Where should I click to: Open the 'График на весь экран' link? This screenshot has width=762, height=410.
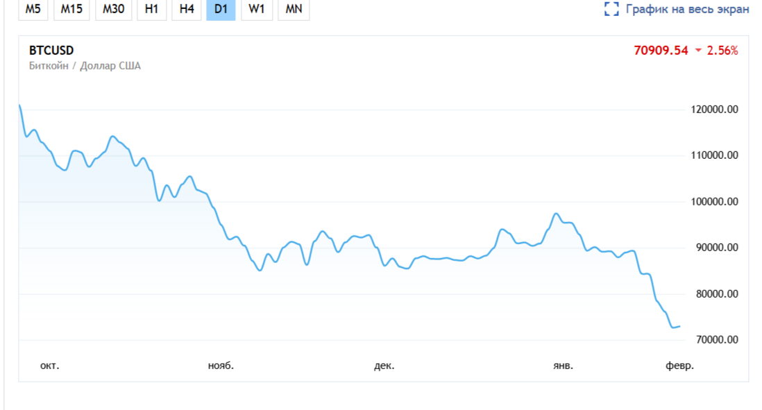(x=687, y=9)
